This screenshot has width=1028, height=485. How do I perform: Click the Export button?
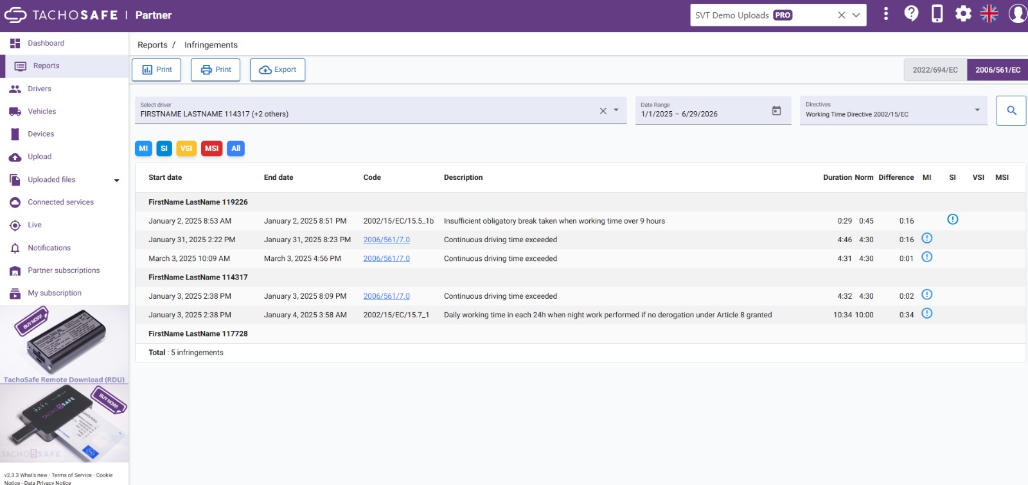[x=278, y=69]
